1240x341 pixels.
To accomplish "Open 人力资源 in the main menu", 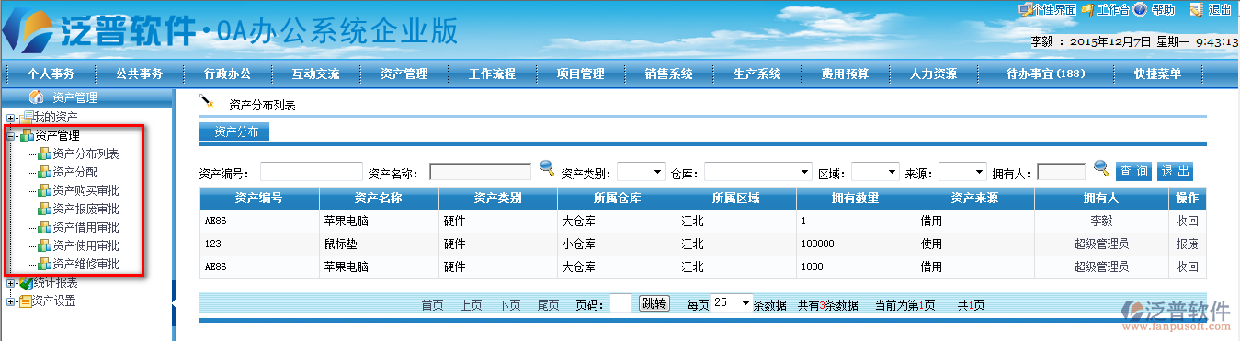I will [x=933, y=74].
